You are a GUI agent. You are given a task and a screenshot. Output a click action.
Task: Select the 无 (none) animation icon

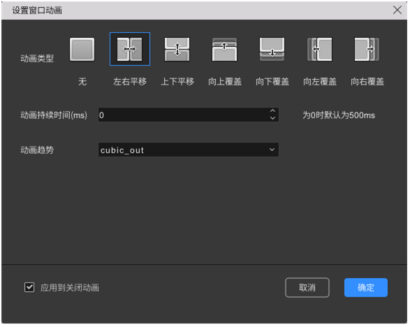click(82, 49)
